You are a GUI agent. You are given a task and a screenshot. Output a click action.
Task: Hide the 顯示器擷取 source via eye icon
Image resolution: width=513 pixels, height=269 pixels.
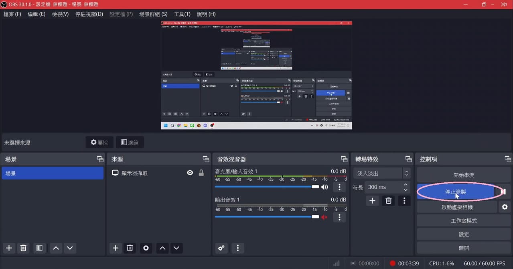pos(190,173)
